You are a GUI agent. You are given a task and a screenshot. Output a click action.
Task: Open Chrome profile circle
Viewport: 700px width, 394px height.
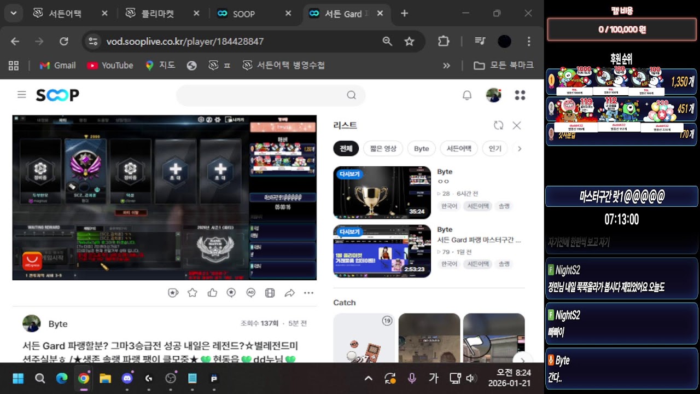pyautogui.click(x=504, y=41)
